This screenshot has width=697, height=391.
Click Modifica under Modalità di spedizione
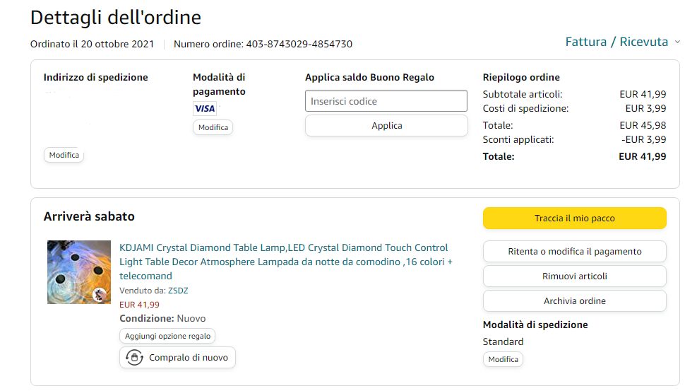coord(503,359)
